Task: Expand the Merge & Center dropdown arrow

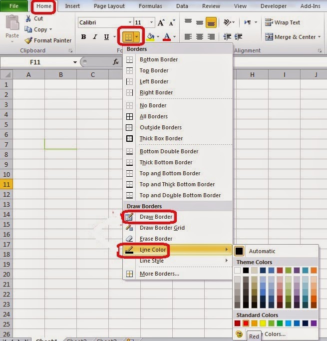Action: (319, 37)
